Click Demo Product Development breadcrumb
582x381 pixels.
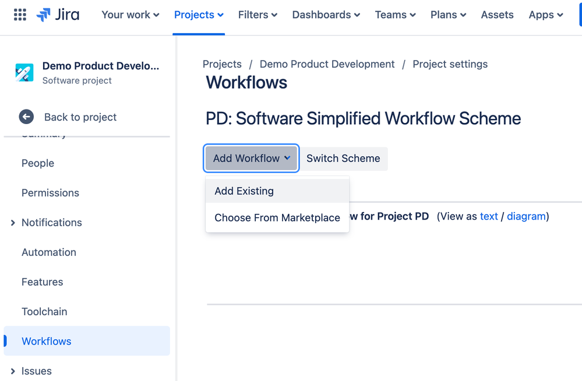click(x=327, y=64)
